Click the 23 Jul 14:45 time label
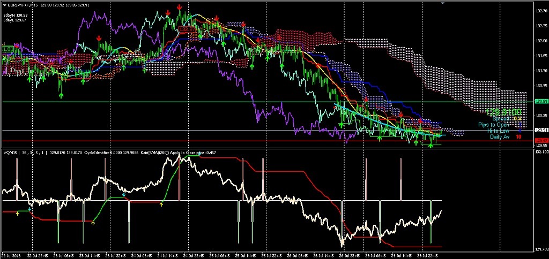The image size is (549, 259). pyautogui.click(x=88, y=255)
